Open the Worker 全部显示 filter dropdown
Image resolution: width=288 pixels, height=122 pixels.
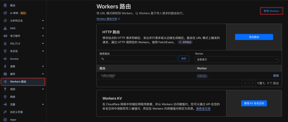pos(237,59)
